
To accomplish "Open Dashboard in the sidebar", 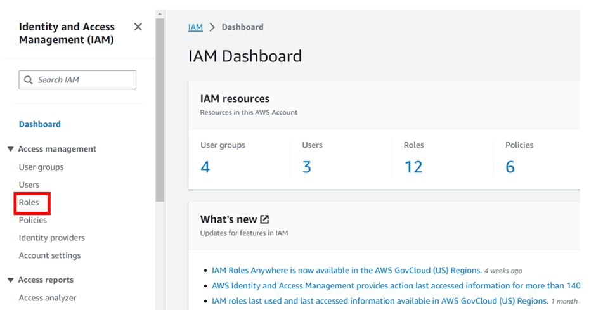I will tap(40, 124).
